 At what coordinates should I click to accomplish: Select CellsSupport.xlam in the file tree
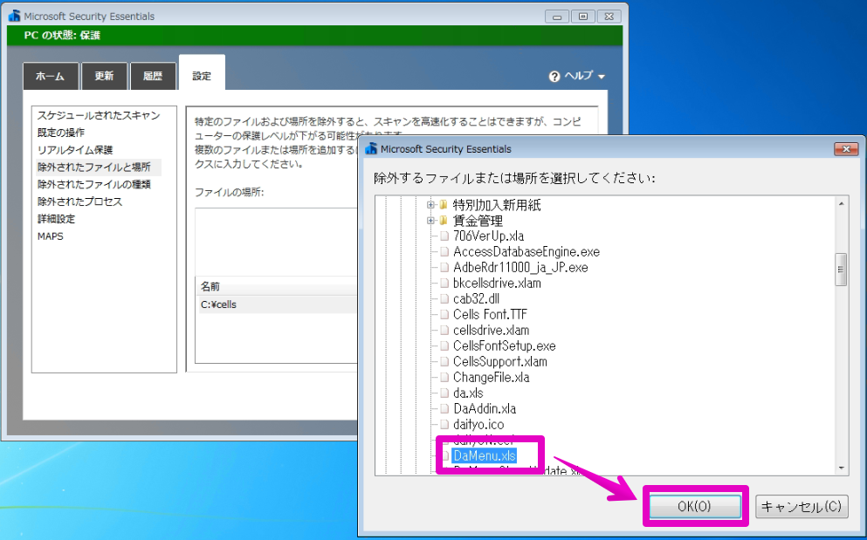click(499, 362)
